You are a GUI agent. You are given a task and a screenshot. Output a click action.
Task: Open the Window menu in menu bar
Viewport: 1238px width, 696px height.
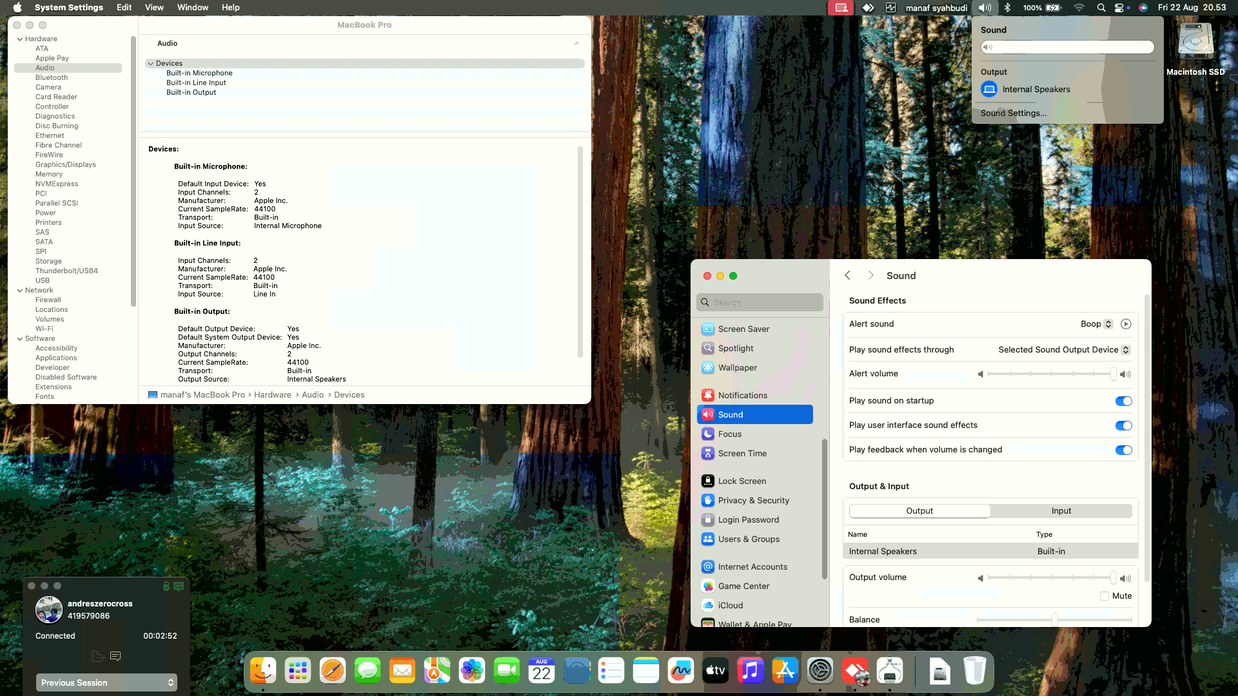coord(192,8)
